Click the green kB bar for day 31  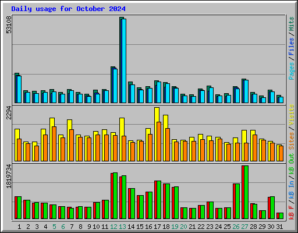pyautogui.click(x=281, y=216)
